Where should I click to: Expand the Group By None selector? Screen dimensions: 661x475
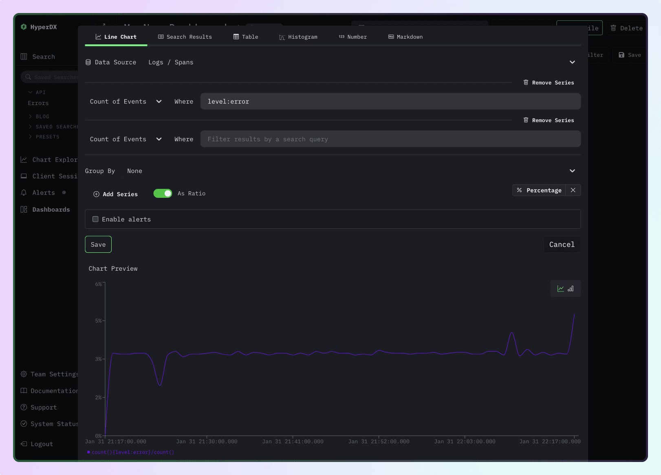point(572,171)
